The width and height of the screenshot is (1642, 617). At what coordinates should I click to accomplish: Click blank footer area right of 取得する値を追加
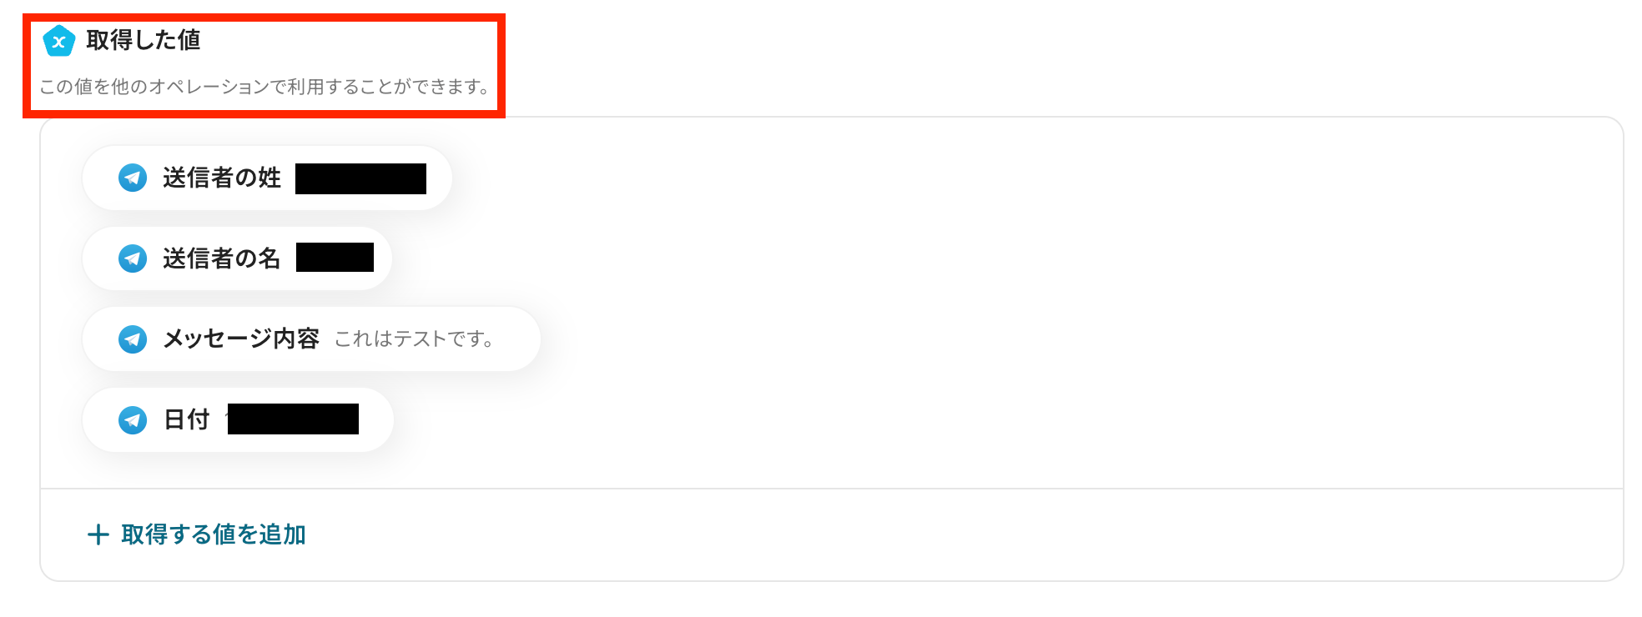[x=960, y=534]
